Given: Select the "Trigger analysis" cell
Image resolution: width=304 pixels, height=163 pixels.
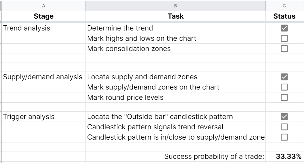Looking at the screenshot, I should click(x=29, y=117).
